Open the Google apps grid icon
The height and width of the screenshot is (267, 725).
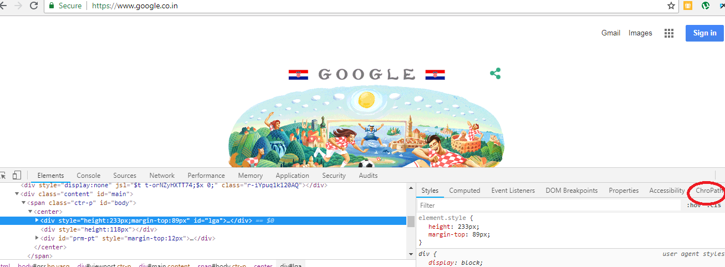pos(669,33)
